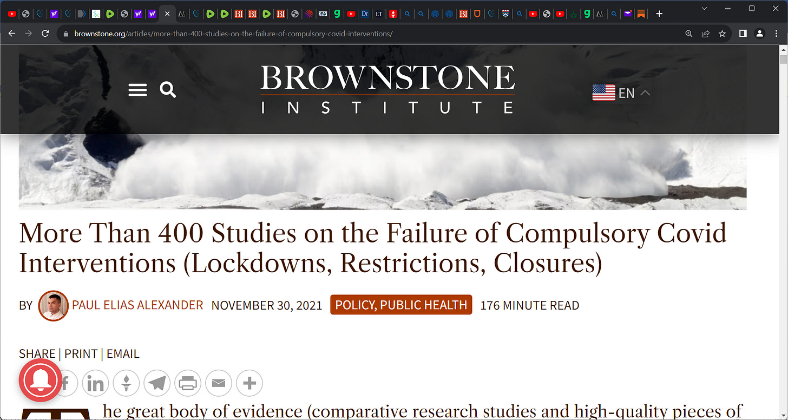788x420 pixels.
Task: Share this page from address bar
Action: point(706,34)
